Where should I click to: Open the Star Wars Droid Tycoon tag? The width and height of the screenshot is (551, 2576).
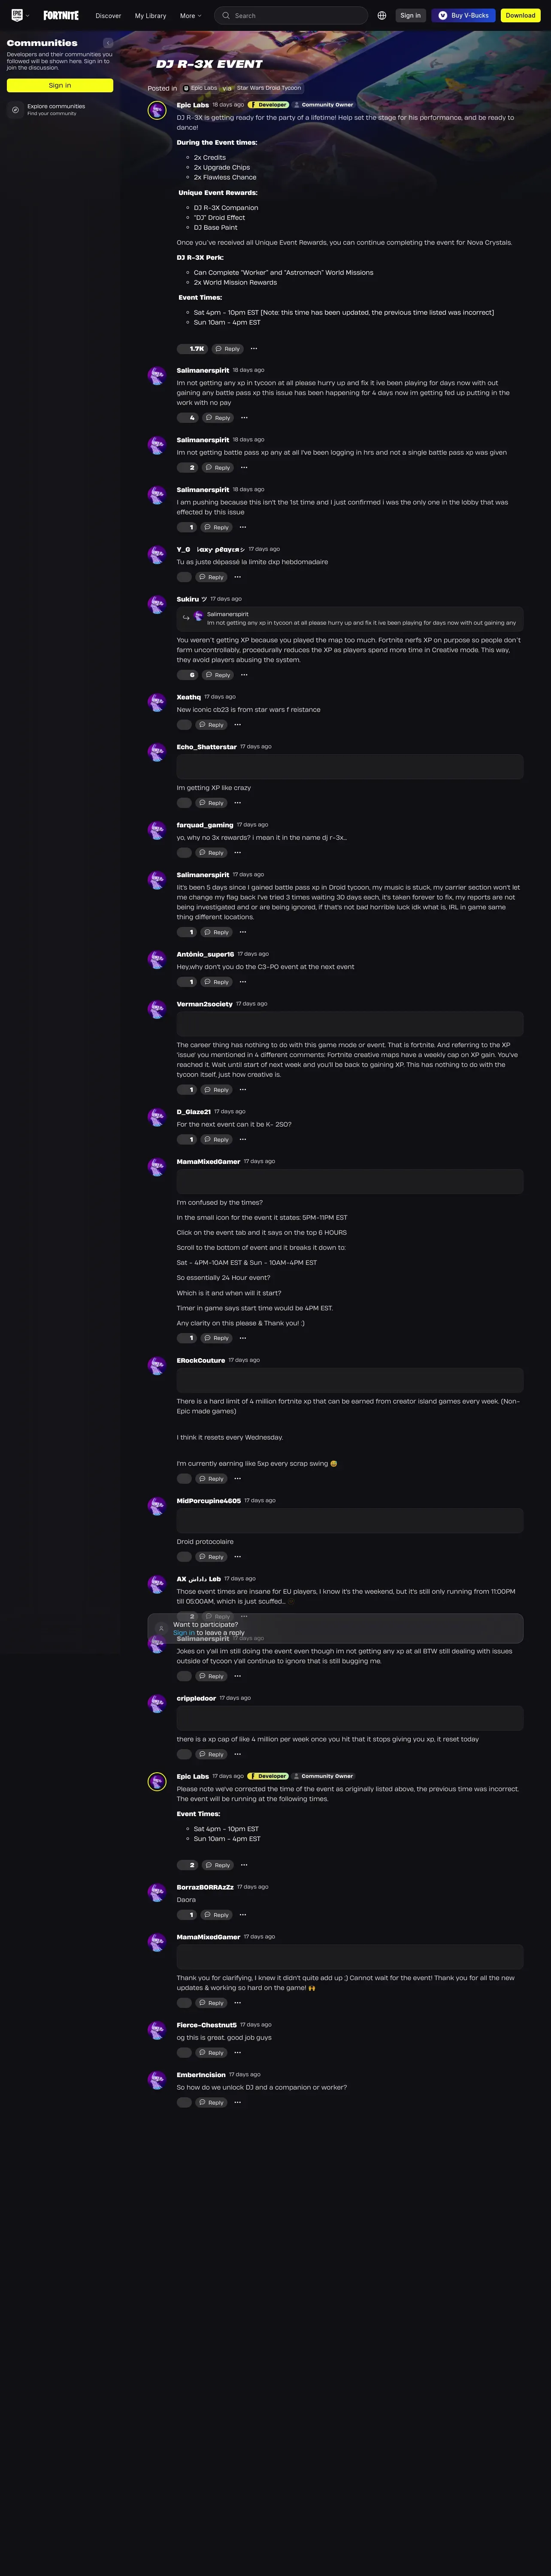269,88
